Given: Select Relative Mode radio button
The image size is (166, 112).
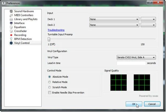Looking at the screenshot, I should [x=49, y=82].
